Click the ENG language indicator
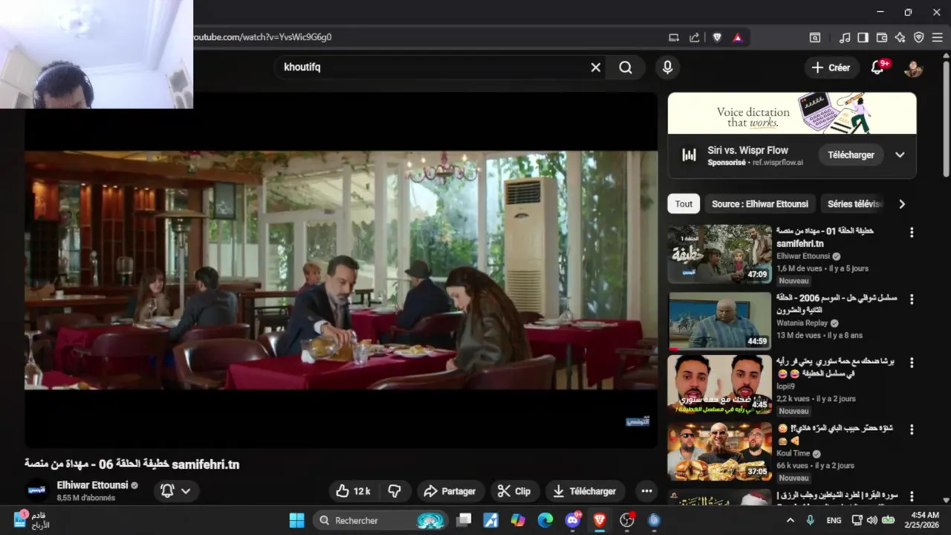This screenshot has width=951, height=535. pos(834,521)
